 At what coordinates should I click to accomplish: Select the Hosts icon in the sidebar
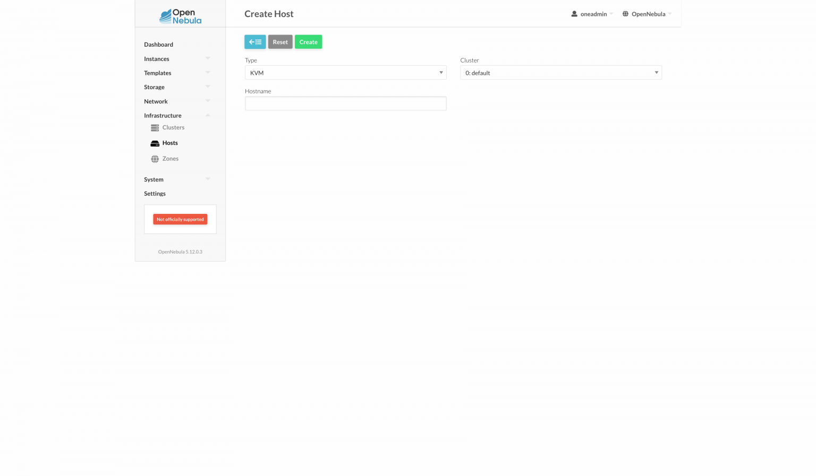pyautogui.click(x=155, y=143)
